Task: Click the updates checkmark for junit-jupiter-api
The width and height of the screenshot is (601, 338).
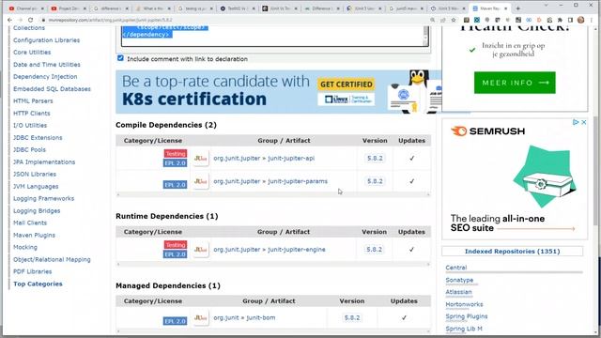Action: (411, 159)
